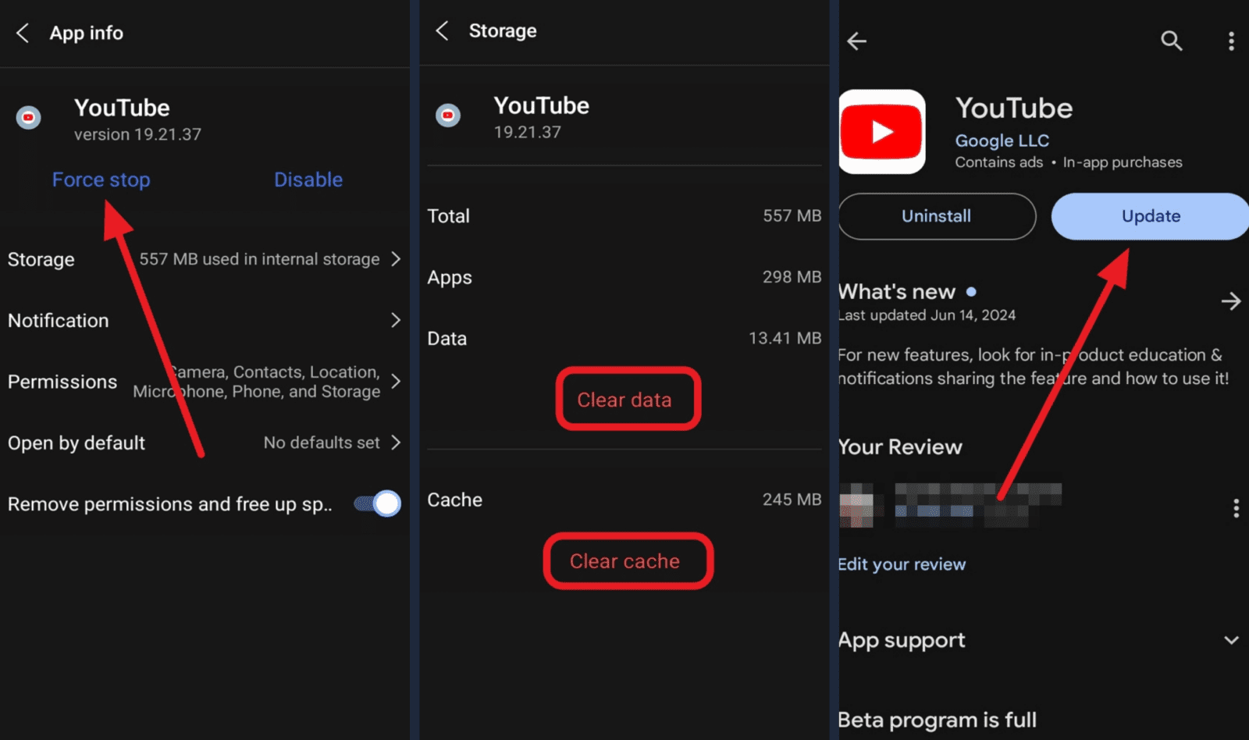1249x740 pixels.
Task: Open the Play Store overflow menu
Action: coord(1231,41)
